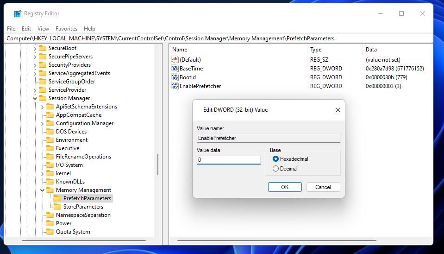This screenshot has width=444, height=254.
Task: Click the data cell 0x00000003 (3)
Action: click(x=383, y=86)
